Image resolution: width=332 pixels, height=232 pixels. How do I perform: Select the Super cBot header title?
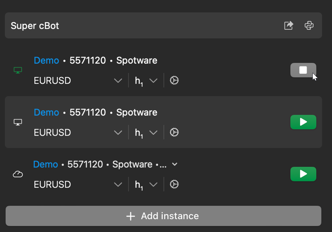point(35,26)
